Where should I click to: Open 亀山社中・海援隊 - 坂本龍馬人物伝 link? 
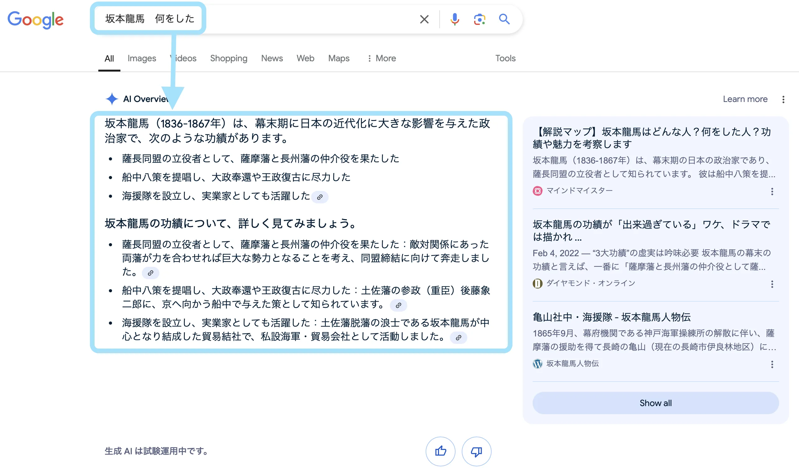(612, 317)
